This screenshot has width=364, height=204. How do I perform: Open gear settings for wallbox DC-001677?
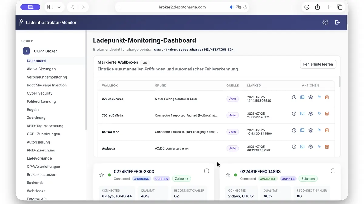tap(311, 130)
